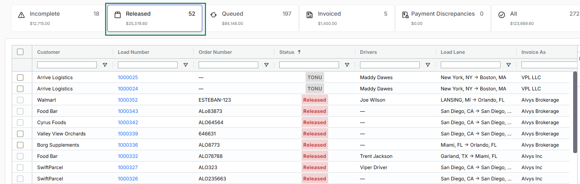580x184 pixels.
Task: Click order number ESTEBAN-123
Action: click(x=215, y=100)
